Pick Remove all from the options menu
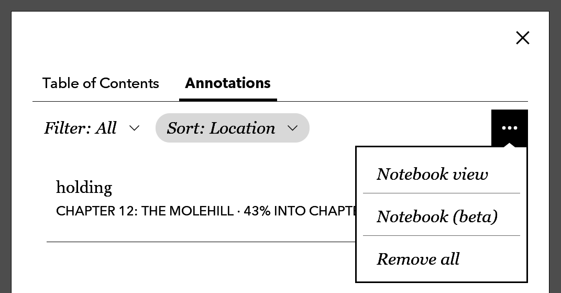Screen dimensions: 561x293 point(418,259)
